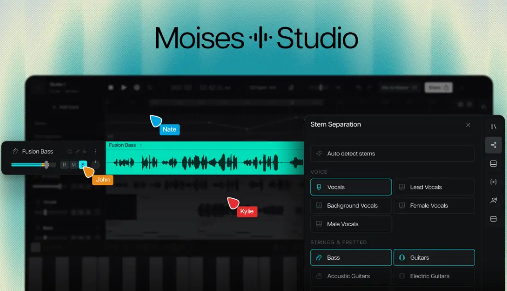Click the stop button in the transport bar

click(110, 87)
